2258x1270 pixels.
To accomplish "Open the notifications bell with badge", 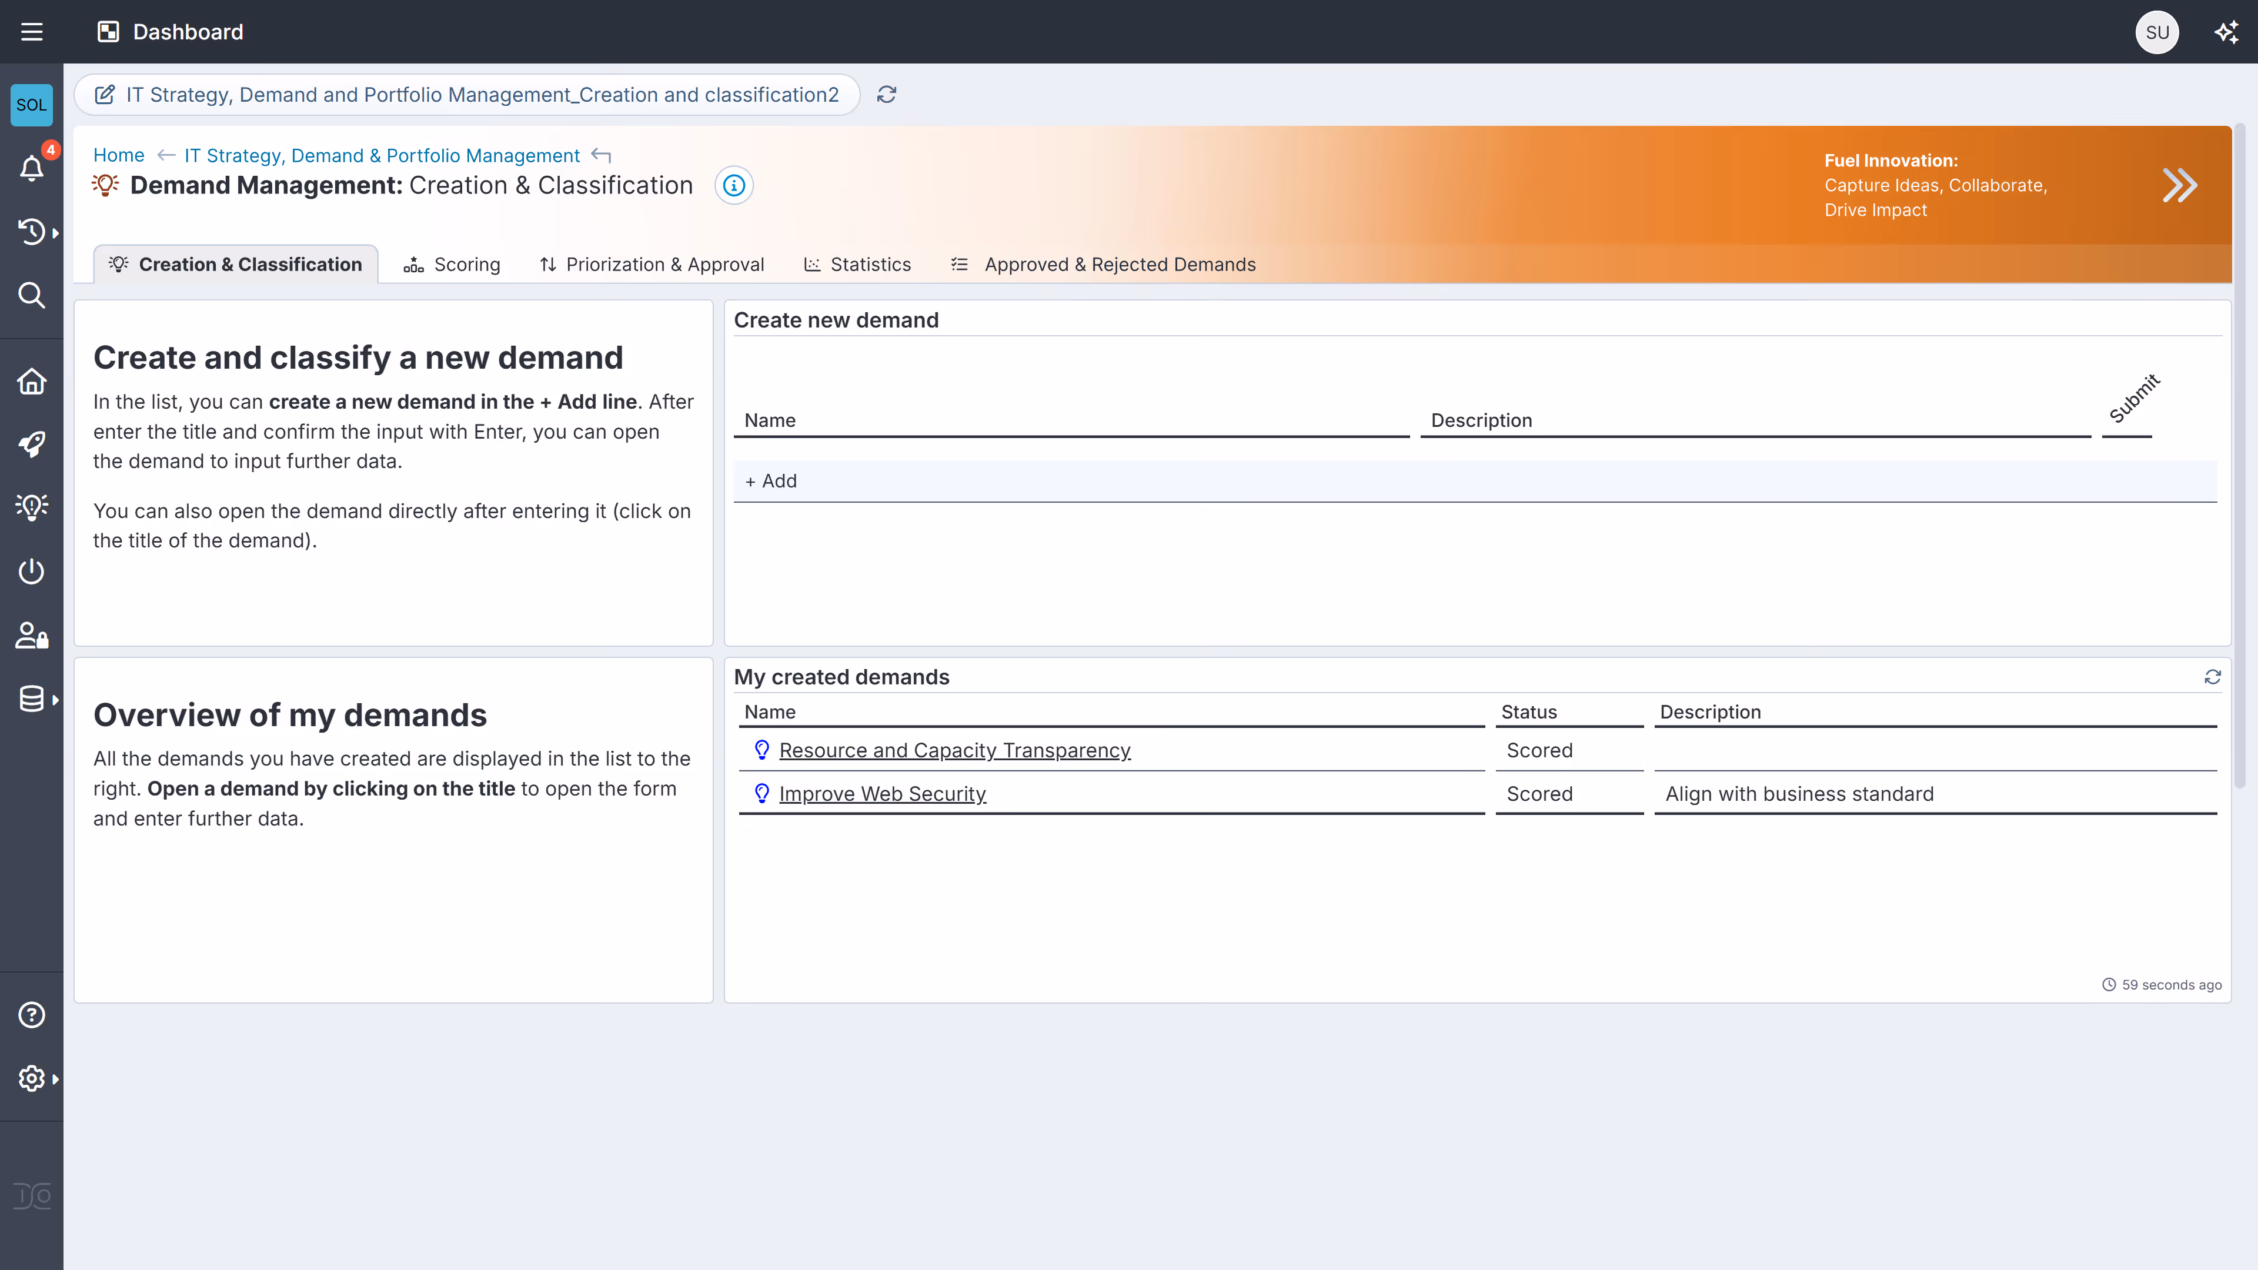I will tap(32, 168).
